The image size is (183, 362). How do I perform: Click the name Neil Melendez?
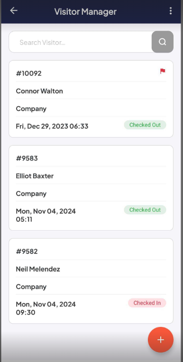tap(38, 269)
